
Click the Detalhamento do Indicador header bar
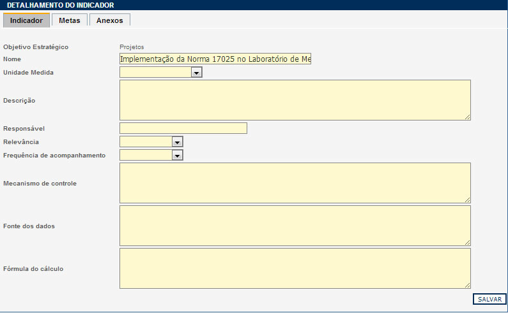[x=254, y=5]
